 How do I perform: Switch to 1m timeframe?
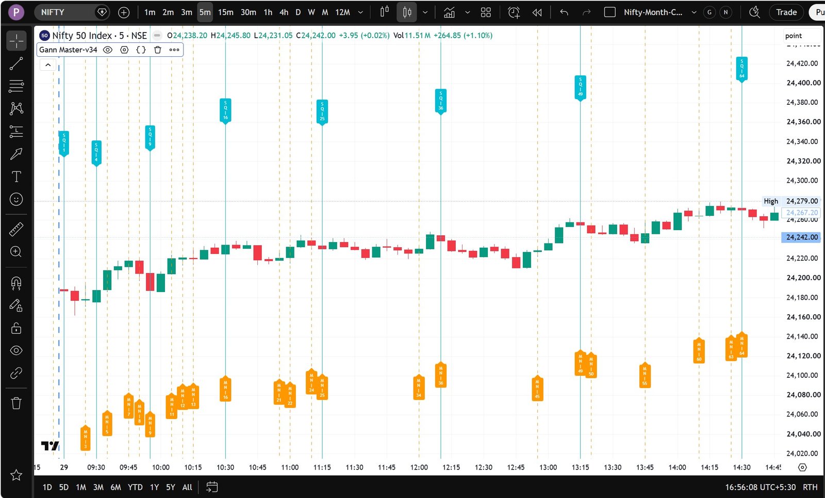[x=150, y=12]
